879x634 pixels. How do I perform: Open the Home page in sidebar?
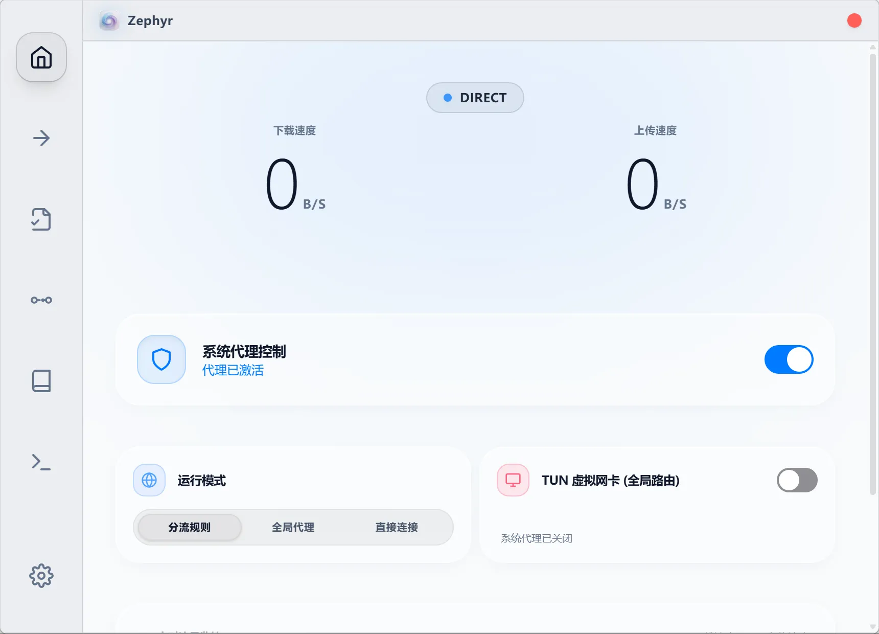coord(41,57)
